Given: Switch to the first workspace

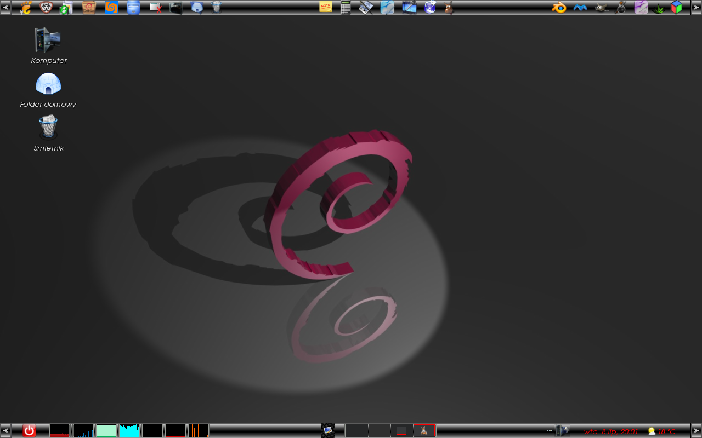Looking at the screenshot, I should coord(356,430).
